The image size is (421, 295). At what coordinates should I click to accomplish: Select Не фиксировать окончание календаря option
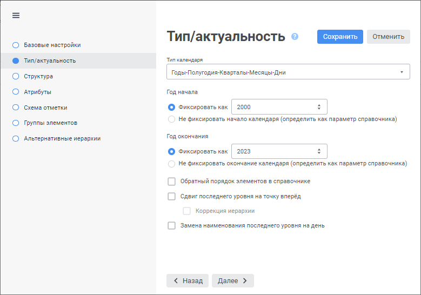172,163
